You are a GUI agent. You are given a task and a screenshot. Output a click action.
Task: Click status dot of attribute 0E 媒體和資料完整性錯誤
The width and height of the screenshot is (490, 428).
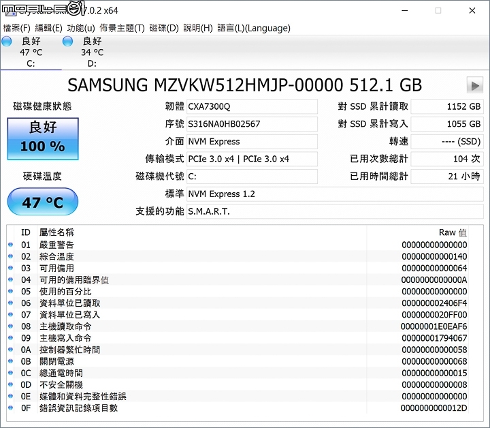click(10, 396)
